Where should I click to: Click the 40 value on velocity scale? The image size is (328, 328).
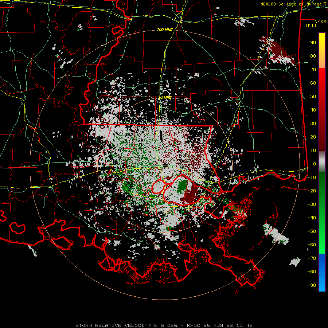point(313,110)
